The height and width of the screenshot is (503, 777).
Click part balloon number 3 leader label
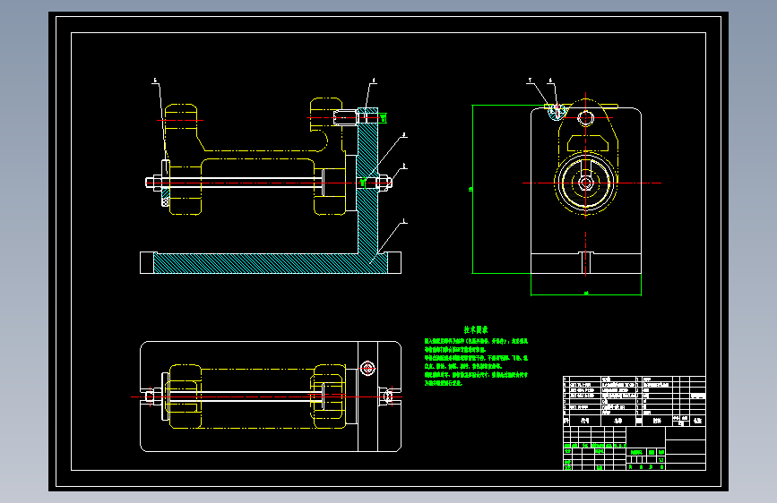click(404, 134)
